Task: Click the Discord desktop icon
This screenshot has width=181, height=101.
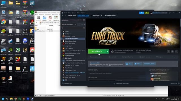Action: click(25, 41)
